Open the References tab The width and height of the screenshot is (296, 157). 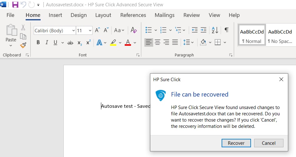coord(133,15)
